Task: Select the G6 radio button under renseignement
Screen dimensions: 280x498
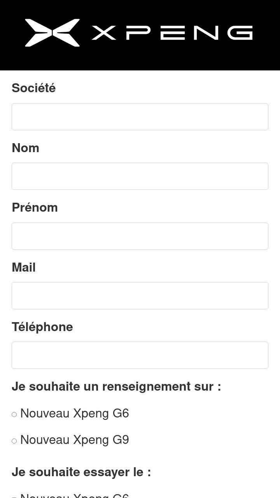Action: pyautogui.click(x=14, y=414)
